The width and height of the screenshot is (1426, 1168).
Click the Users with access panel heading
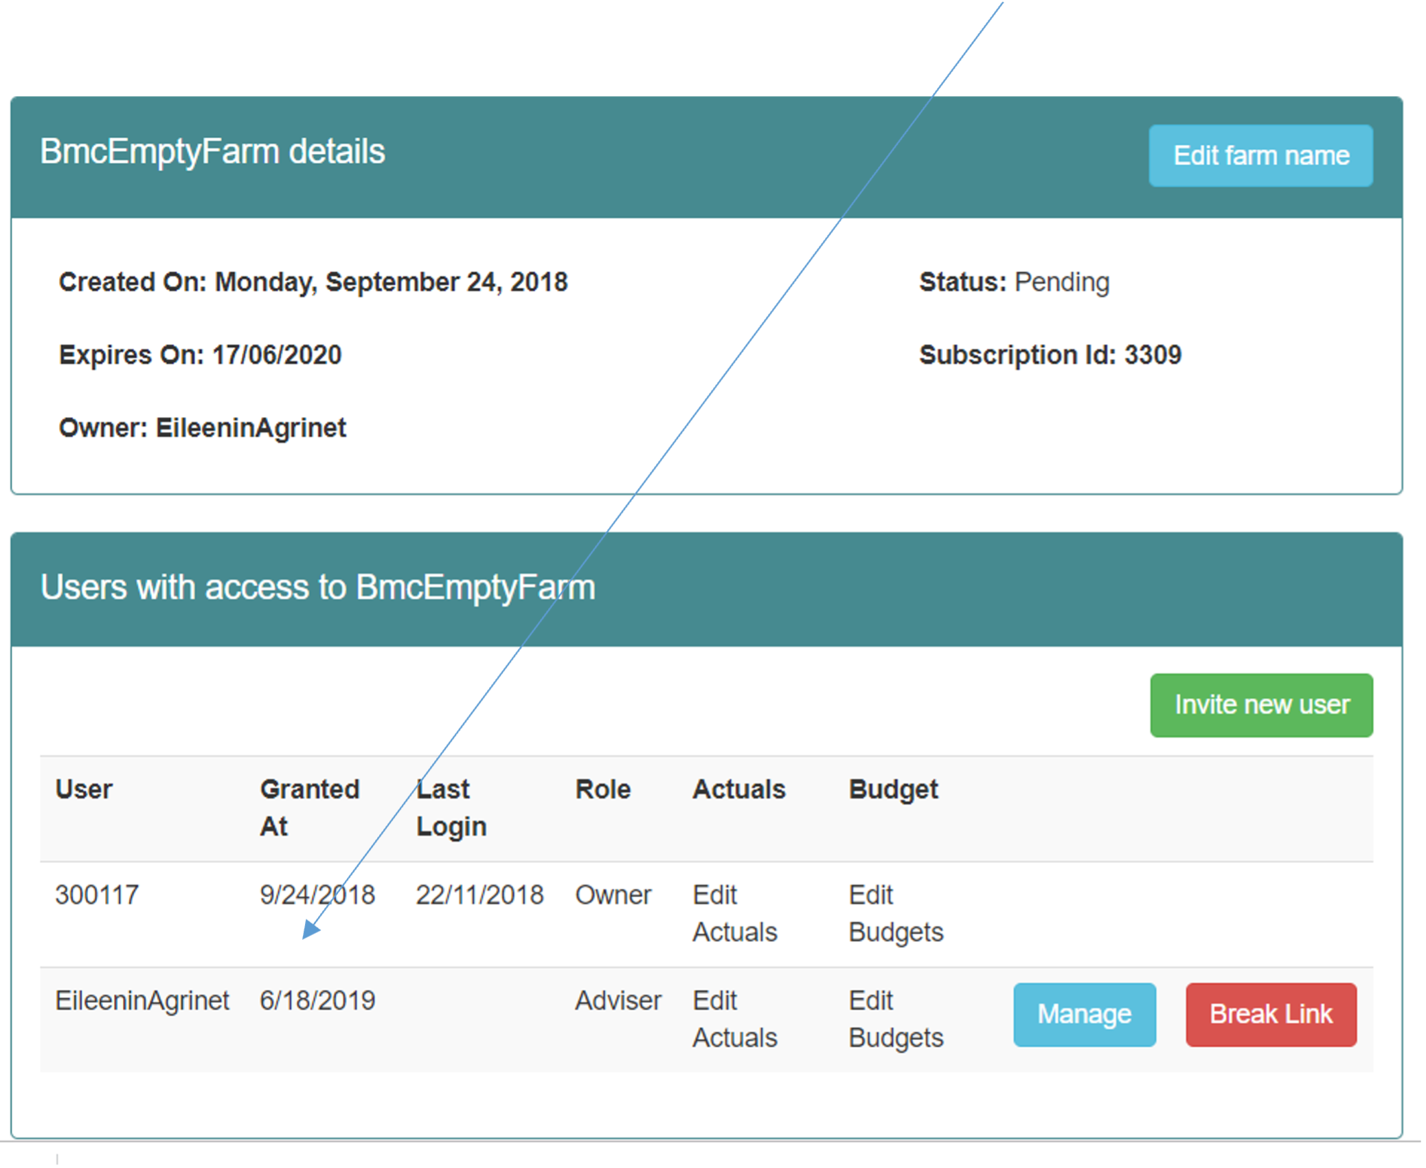317,587
